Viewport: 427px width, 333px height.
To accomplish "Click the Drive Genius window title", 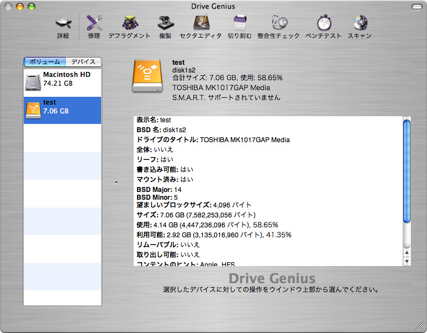I will point(213,6).
